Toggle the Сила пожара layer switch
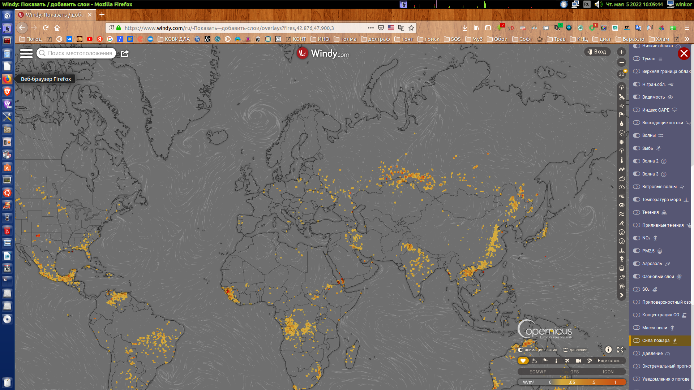694x390 pixels. (637, 341)
